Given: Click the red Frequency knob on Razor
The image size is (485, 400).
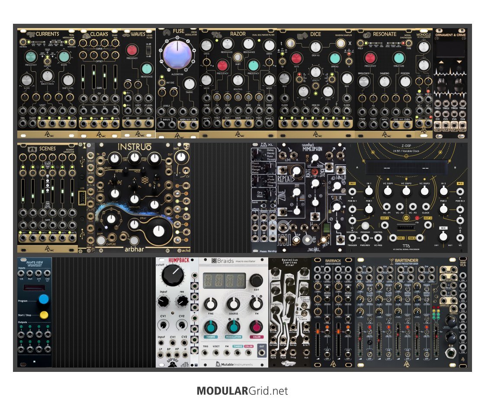Looking at the screenshot, I should click(x=222, y=66).
